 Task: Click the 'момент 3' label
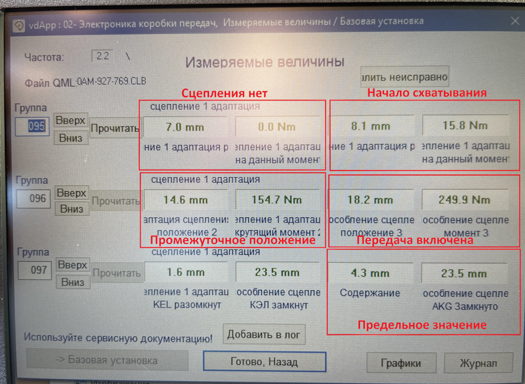click(466, 232)
